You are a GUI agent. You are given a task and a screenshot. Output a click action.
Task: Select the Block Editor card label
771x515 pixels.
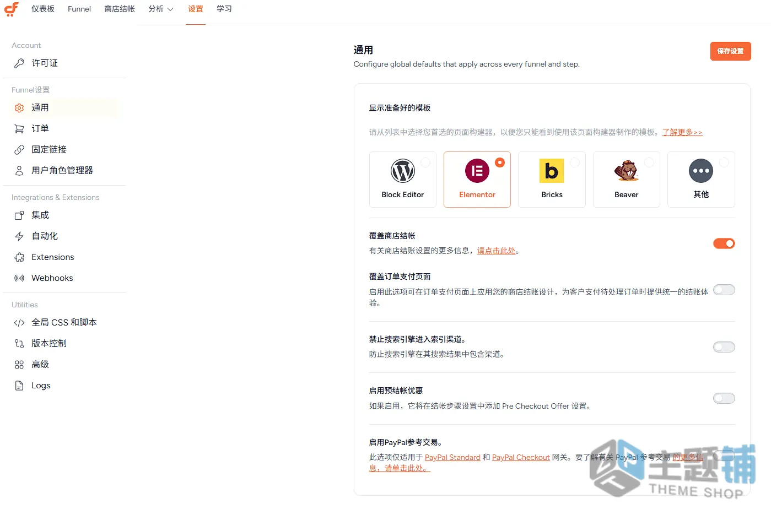[403, 195]
